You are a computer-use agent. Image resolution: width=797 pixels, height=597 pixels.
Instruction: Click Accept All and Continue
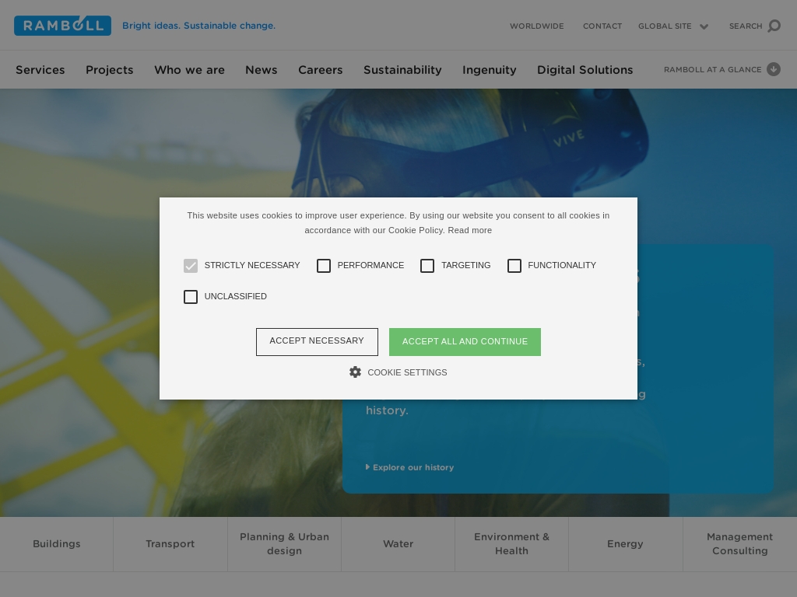pyautogui.click(x=465, y=341)
